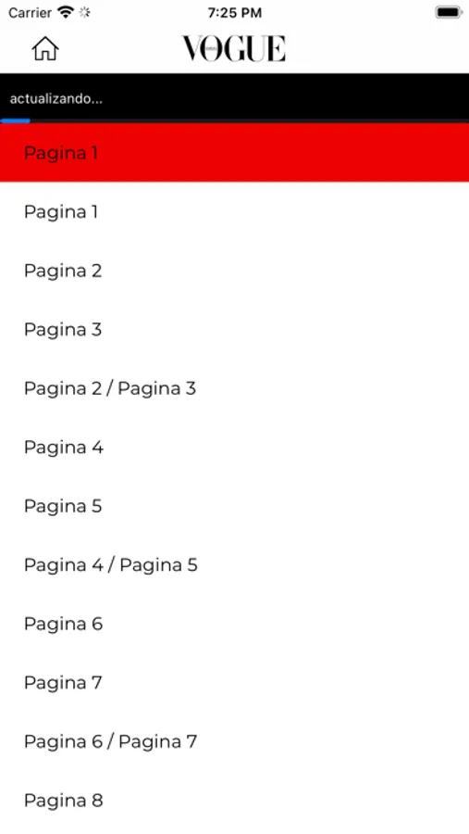Screen dimensions: 469x834
Task: Select the Pagina 2 / Pagina 3 spread
Action: (234, 388)
